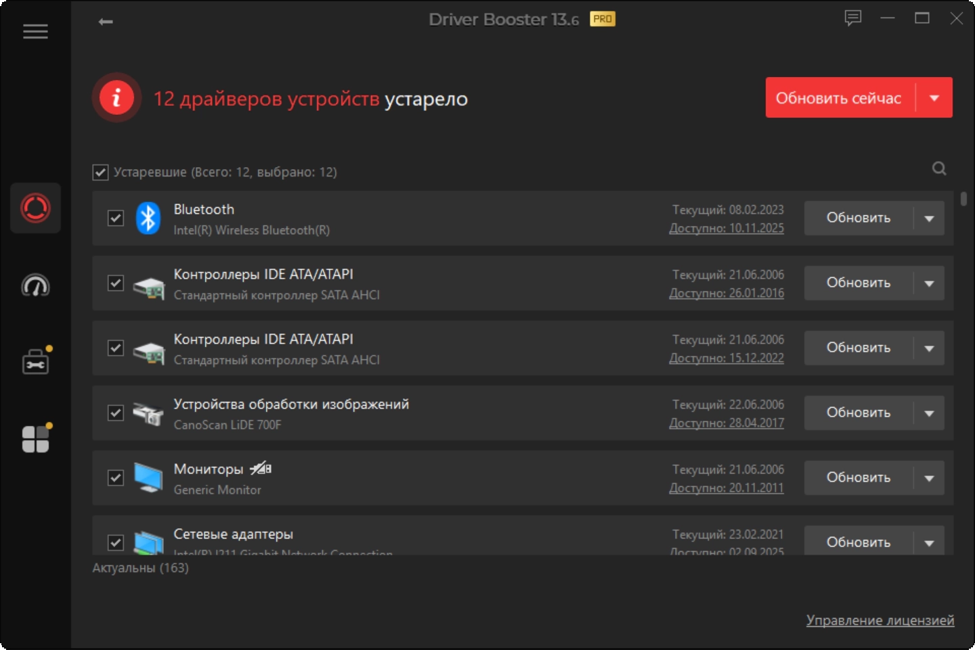This screenshot has height=650, width=975.
Task: Click the Обновить сейчас button
Action: (840, 98)
